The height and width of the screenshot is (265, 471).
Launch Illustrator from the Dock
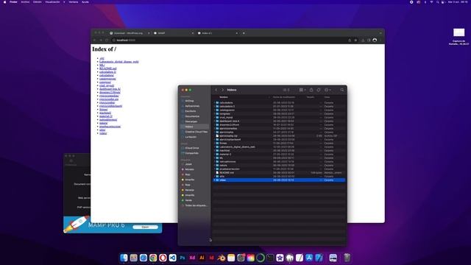[202, 258]
